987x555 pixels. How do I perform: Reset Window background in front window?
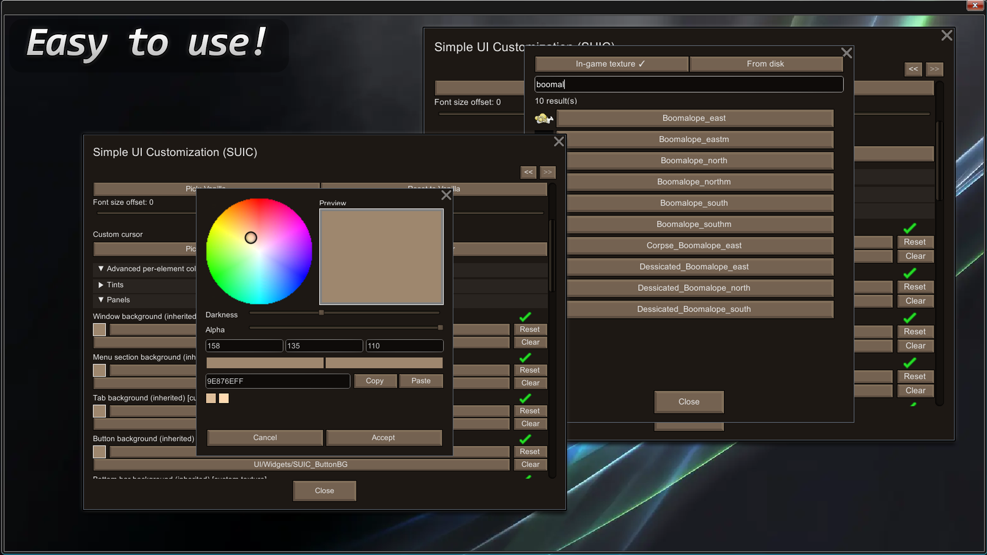(530, 329)
